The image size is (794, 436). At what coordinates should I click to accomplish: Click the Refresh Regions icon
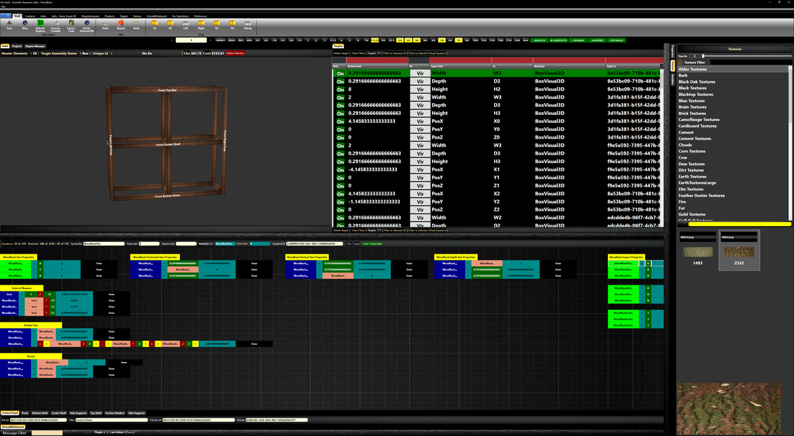pyautogui.click(x=40, y=23)
